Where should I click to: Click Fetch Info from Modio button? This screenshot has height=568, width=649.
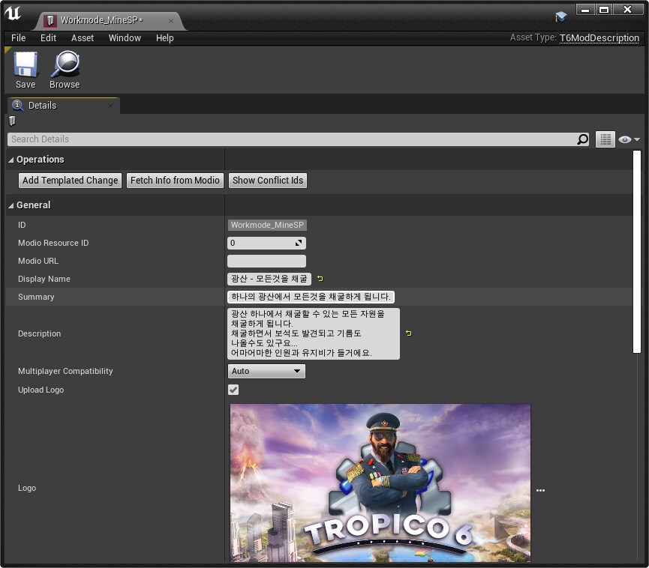pyautogui.click(x=175, y=181)
